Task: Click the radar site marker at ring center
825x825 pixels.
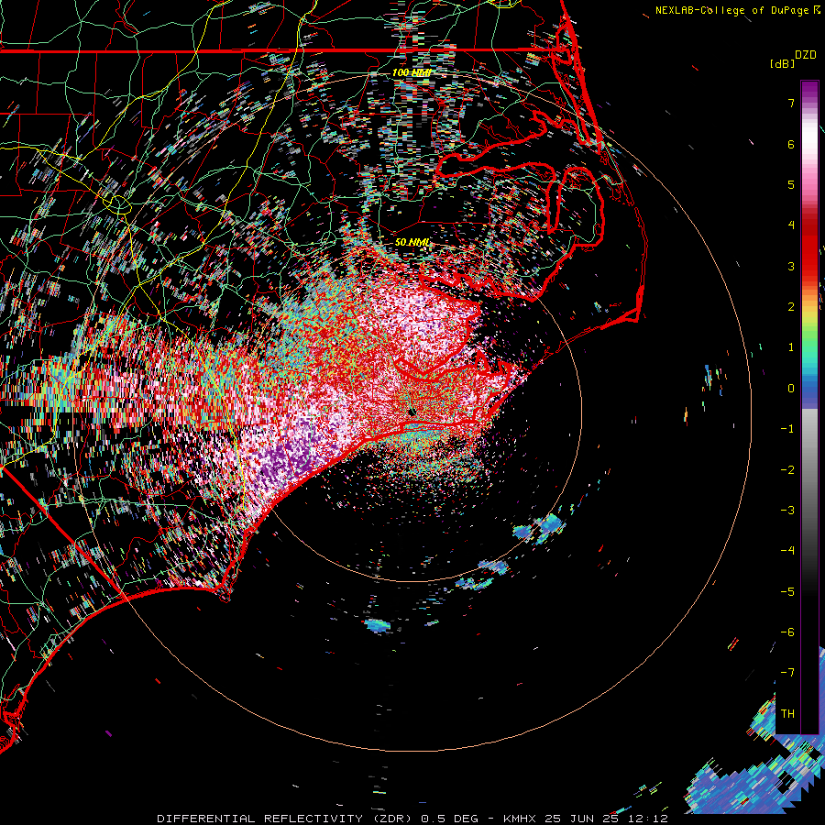Action: (412, 412)
